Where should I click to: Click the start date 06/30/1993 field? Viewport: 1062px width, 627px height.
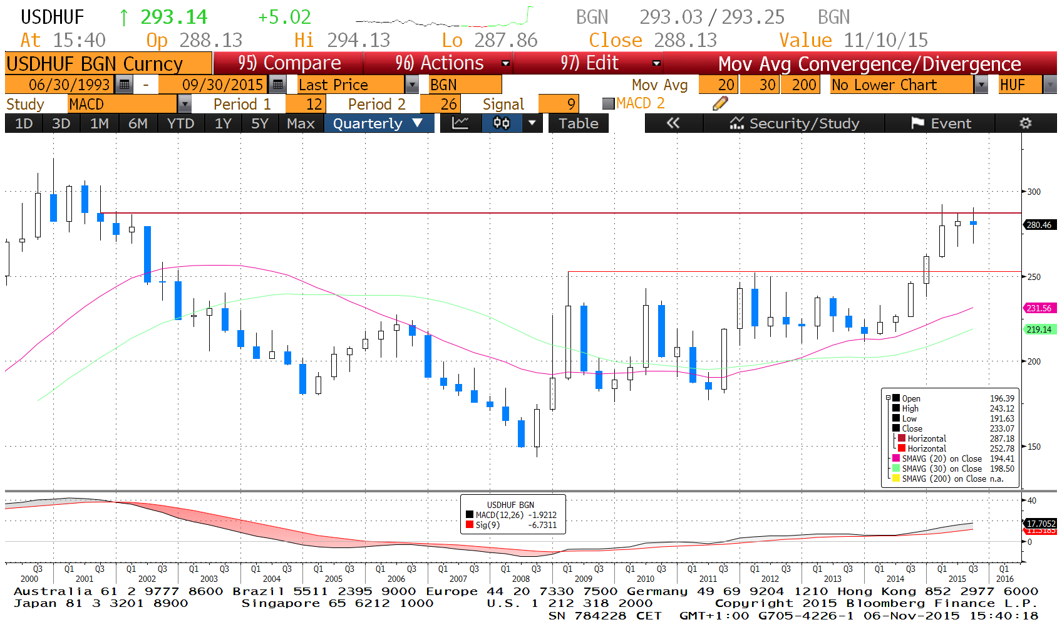(61, 85)
